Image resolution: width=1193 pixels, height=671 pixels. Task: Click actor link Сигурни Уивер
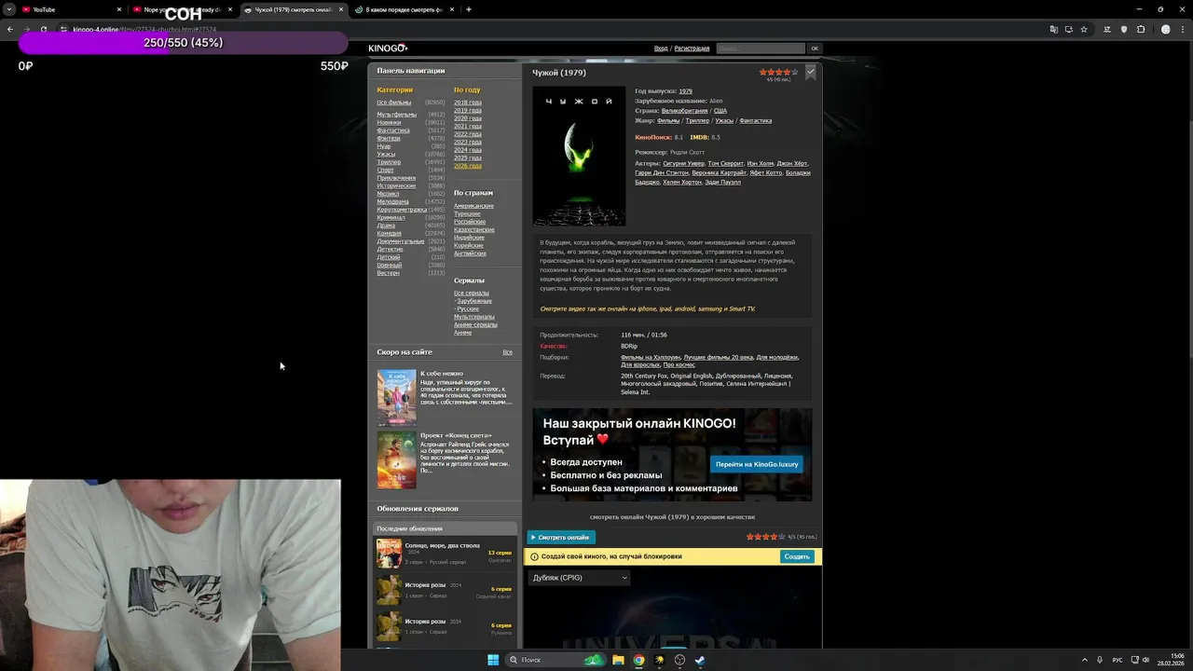(683, 163)
